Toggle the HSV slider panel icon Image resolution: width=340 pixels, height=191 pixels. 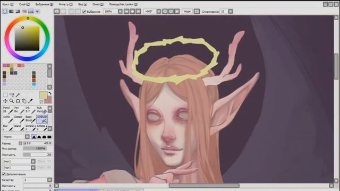tap(18, 11)
